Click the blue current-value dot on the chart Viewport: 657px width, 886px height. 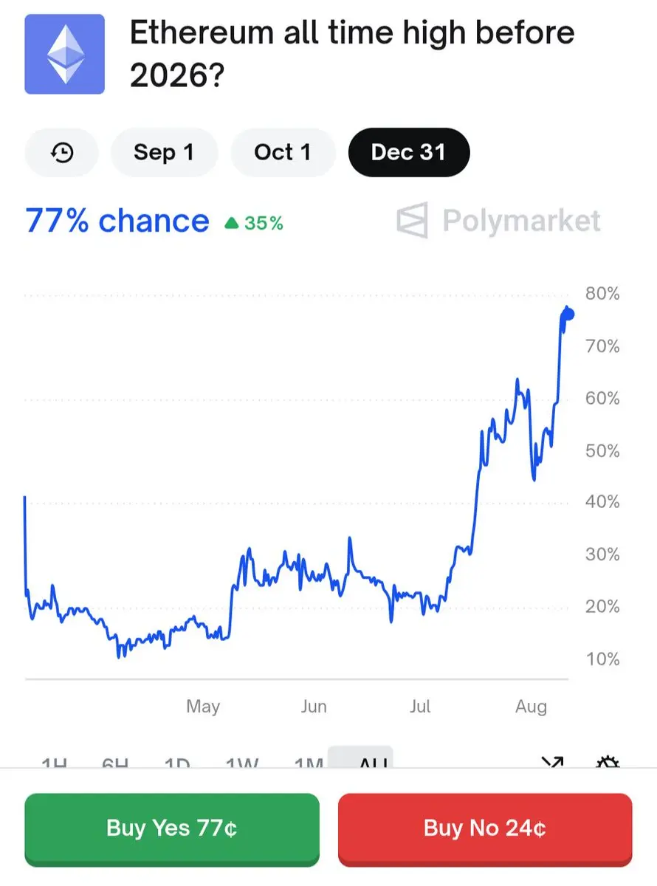568,315
